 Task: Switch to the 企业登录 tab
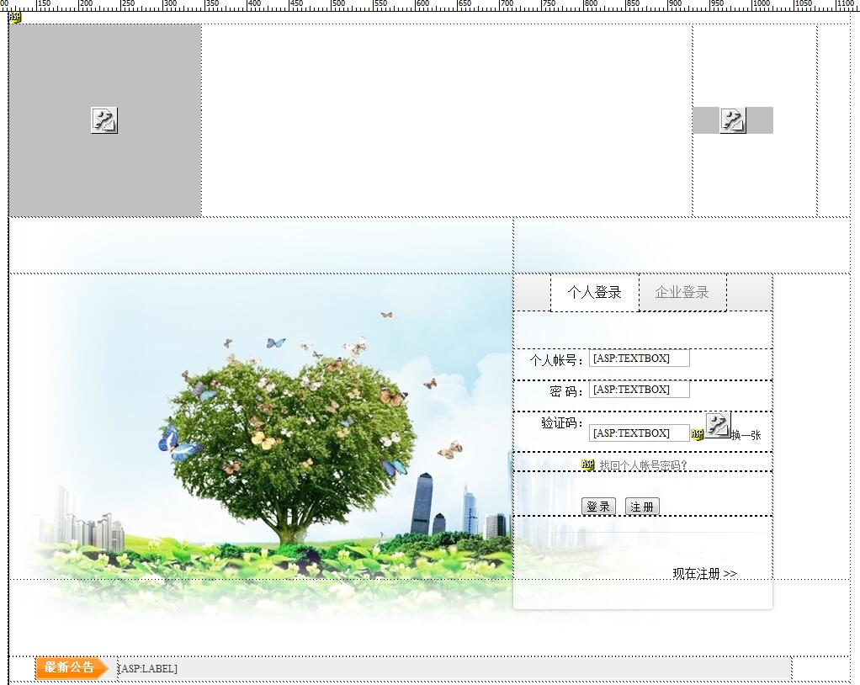[x=682, y=293]
